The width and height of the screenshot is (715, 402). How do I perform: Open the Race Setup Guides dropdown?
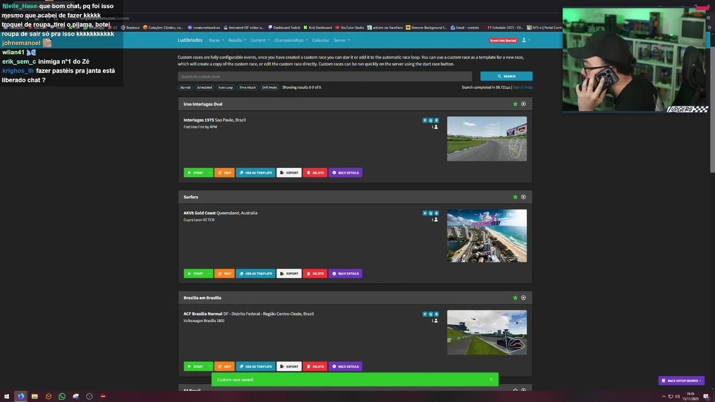tap(681, 381)
